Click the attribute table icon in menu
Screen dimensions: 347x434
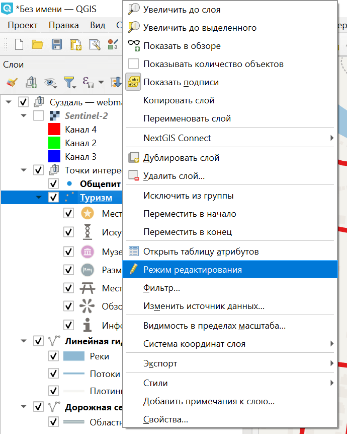click(x=134, y=252)
